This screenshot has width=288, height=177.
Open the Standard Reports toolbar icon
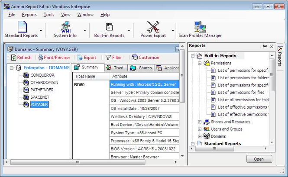tap(22, 27)
